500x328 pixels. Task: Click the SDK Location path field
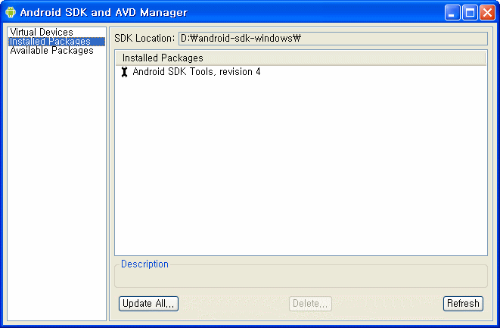(x=333, y=39)
